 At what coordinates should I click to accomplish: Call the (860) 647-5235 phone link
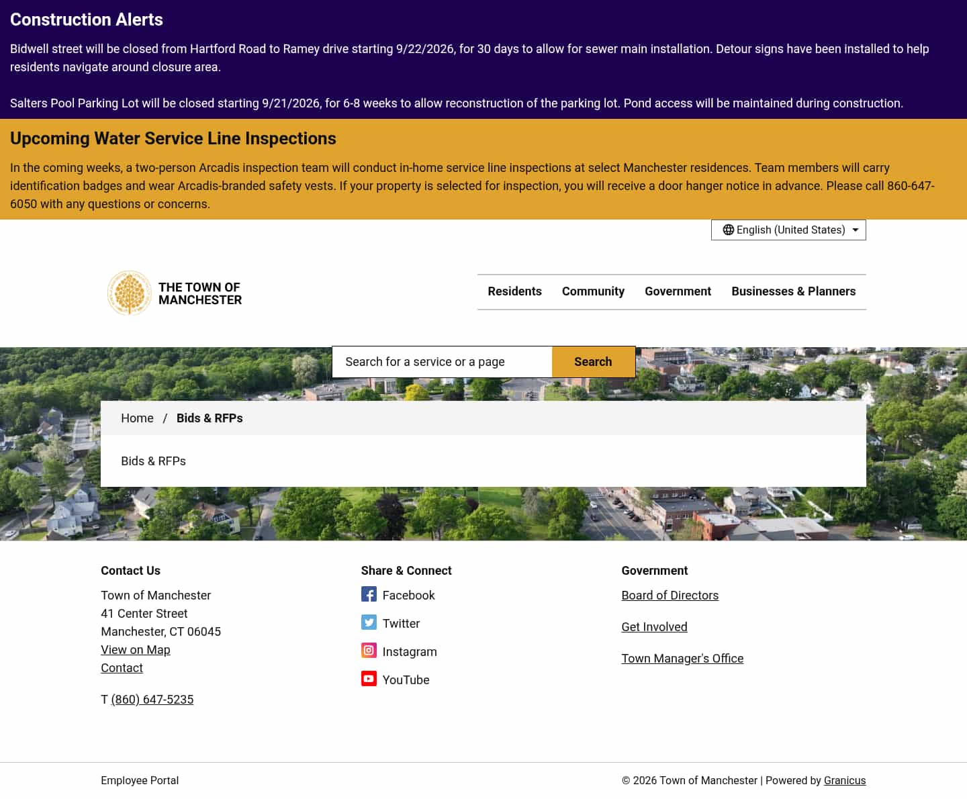pyautogui.click(x=152, y=699)
